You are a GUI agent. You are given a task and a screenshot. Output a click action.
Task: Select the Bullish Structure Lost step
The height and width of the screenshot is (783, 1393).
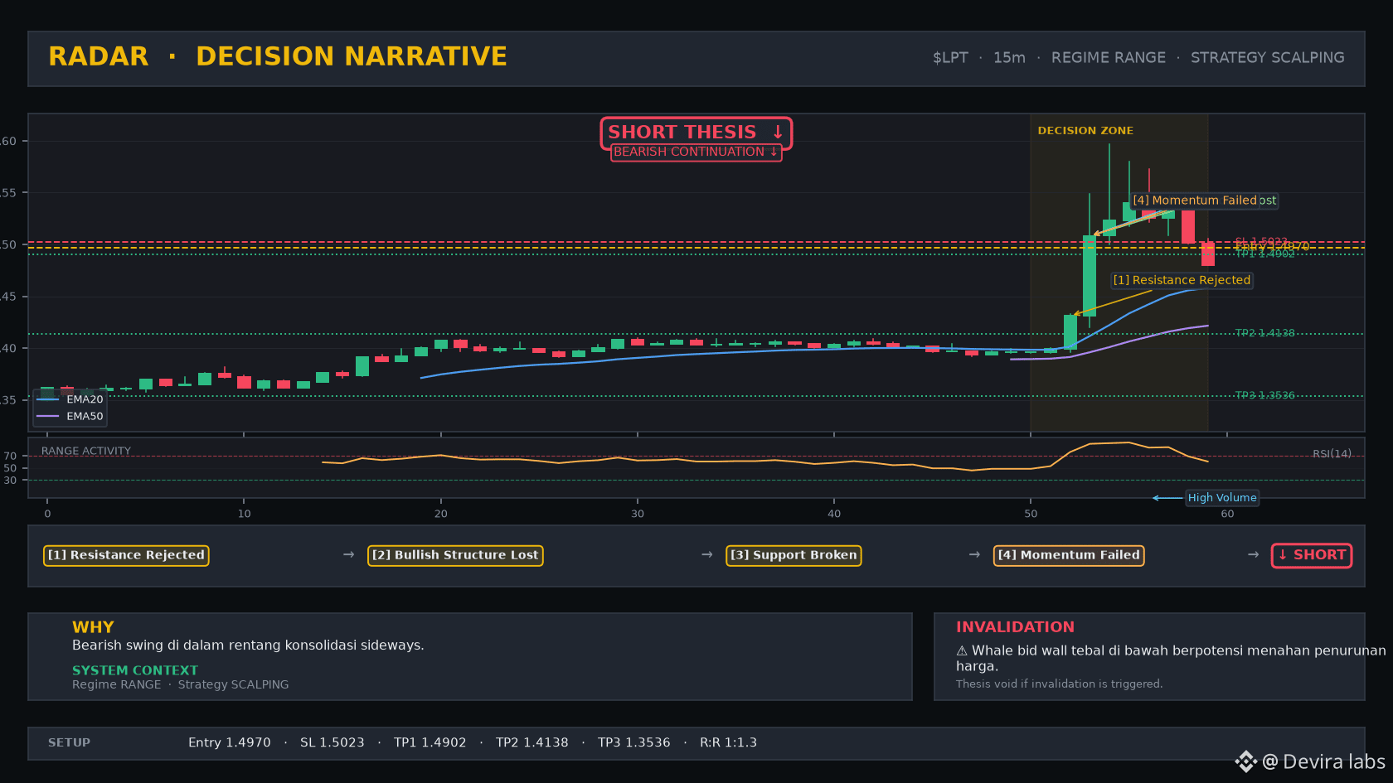pyautogui.click(x=455, y=555)
